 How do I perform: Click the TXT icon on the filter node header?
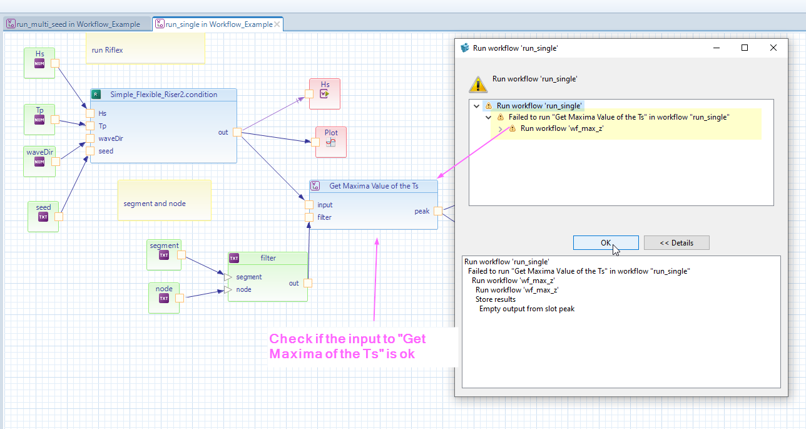point(233,257)
